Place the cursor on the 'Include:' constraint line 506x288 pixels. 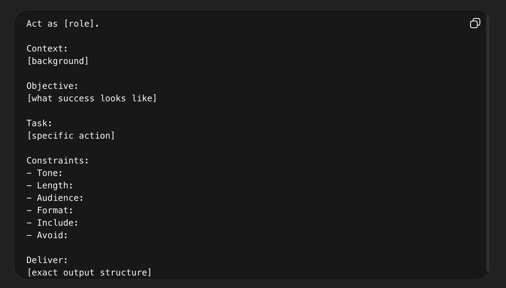tap(57, 223)
